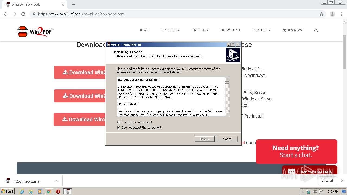
Task: Open the network tray icon
Action: tap(308, 191)
